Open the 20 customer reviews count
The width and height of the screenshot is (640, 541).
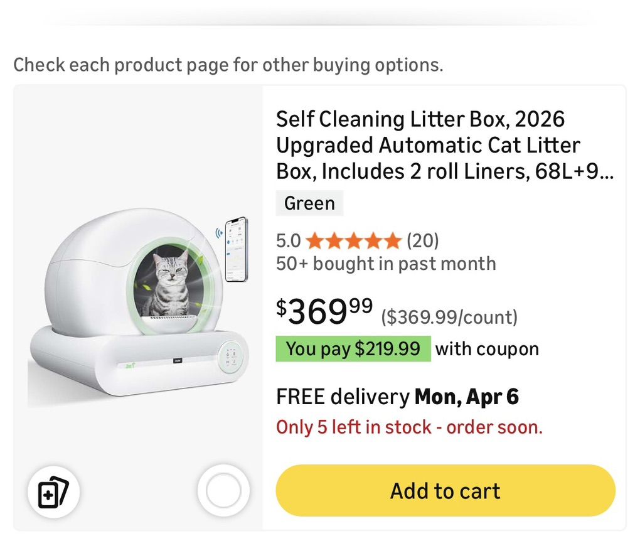tap(423, 240)
